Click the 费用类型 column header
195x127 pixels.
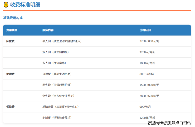click(x=12, y=30)
